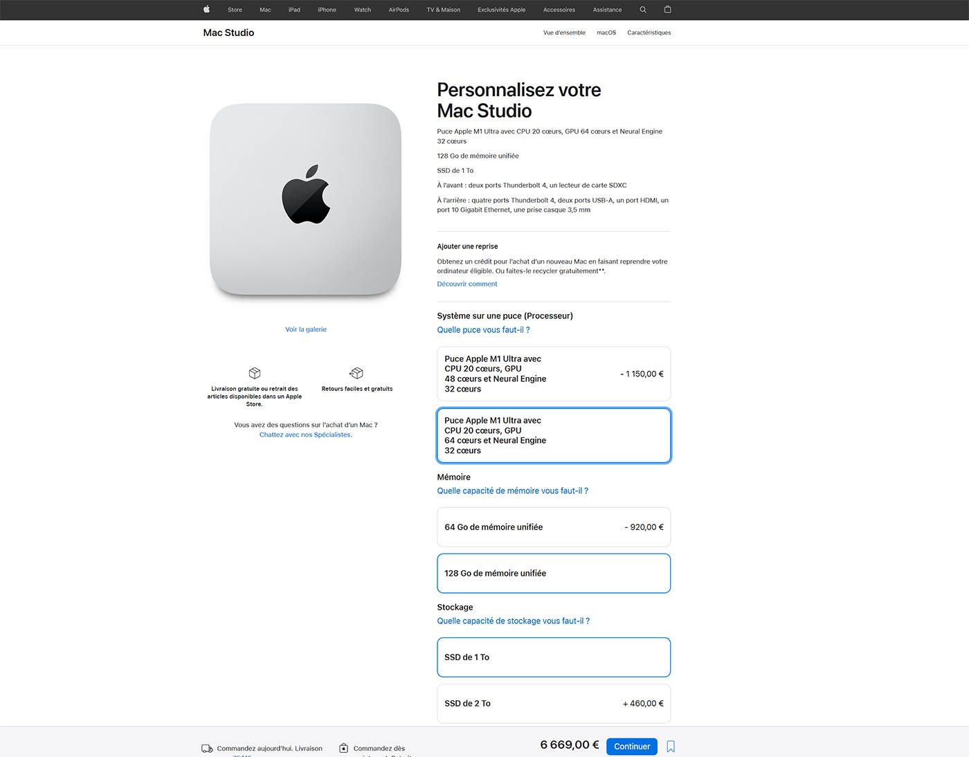Viewport: 969px width, 757px height.
Task: Click the Livraison gratuite ou retrait text
Action: pos(255,396)
